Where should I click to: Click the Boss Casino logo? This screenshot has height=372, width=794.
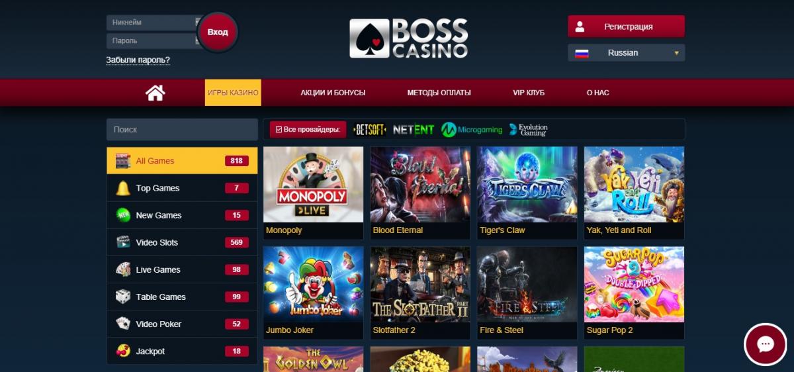[x=409, y=38]
